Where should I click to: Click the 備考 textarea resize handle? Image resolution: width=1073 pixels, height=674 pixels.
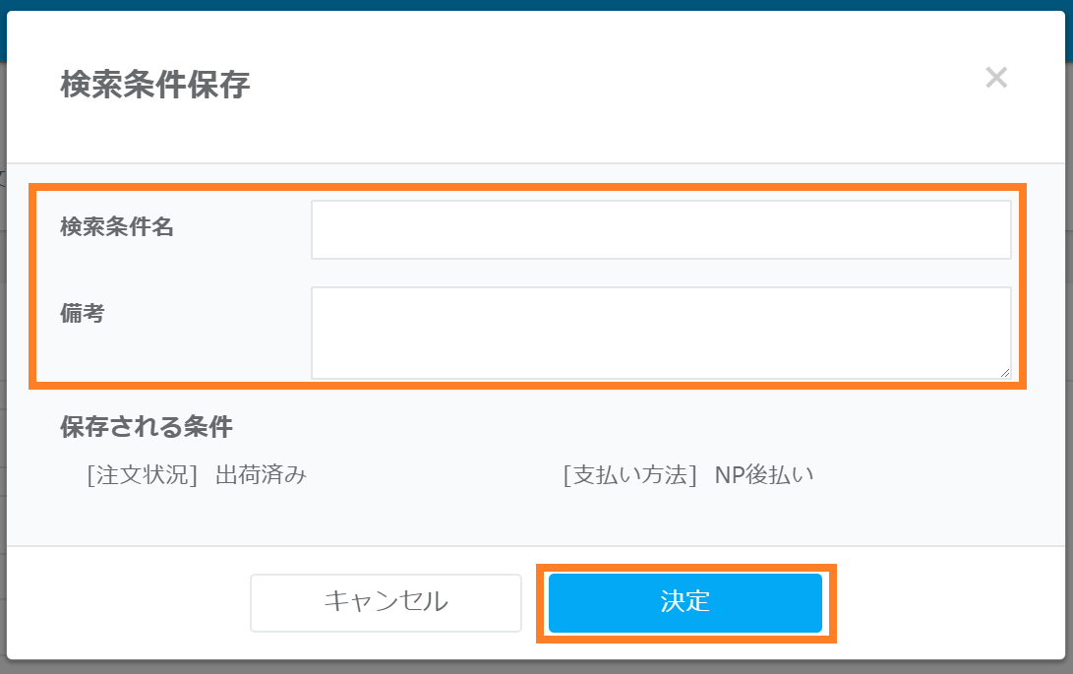point(1005,373)
